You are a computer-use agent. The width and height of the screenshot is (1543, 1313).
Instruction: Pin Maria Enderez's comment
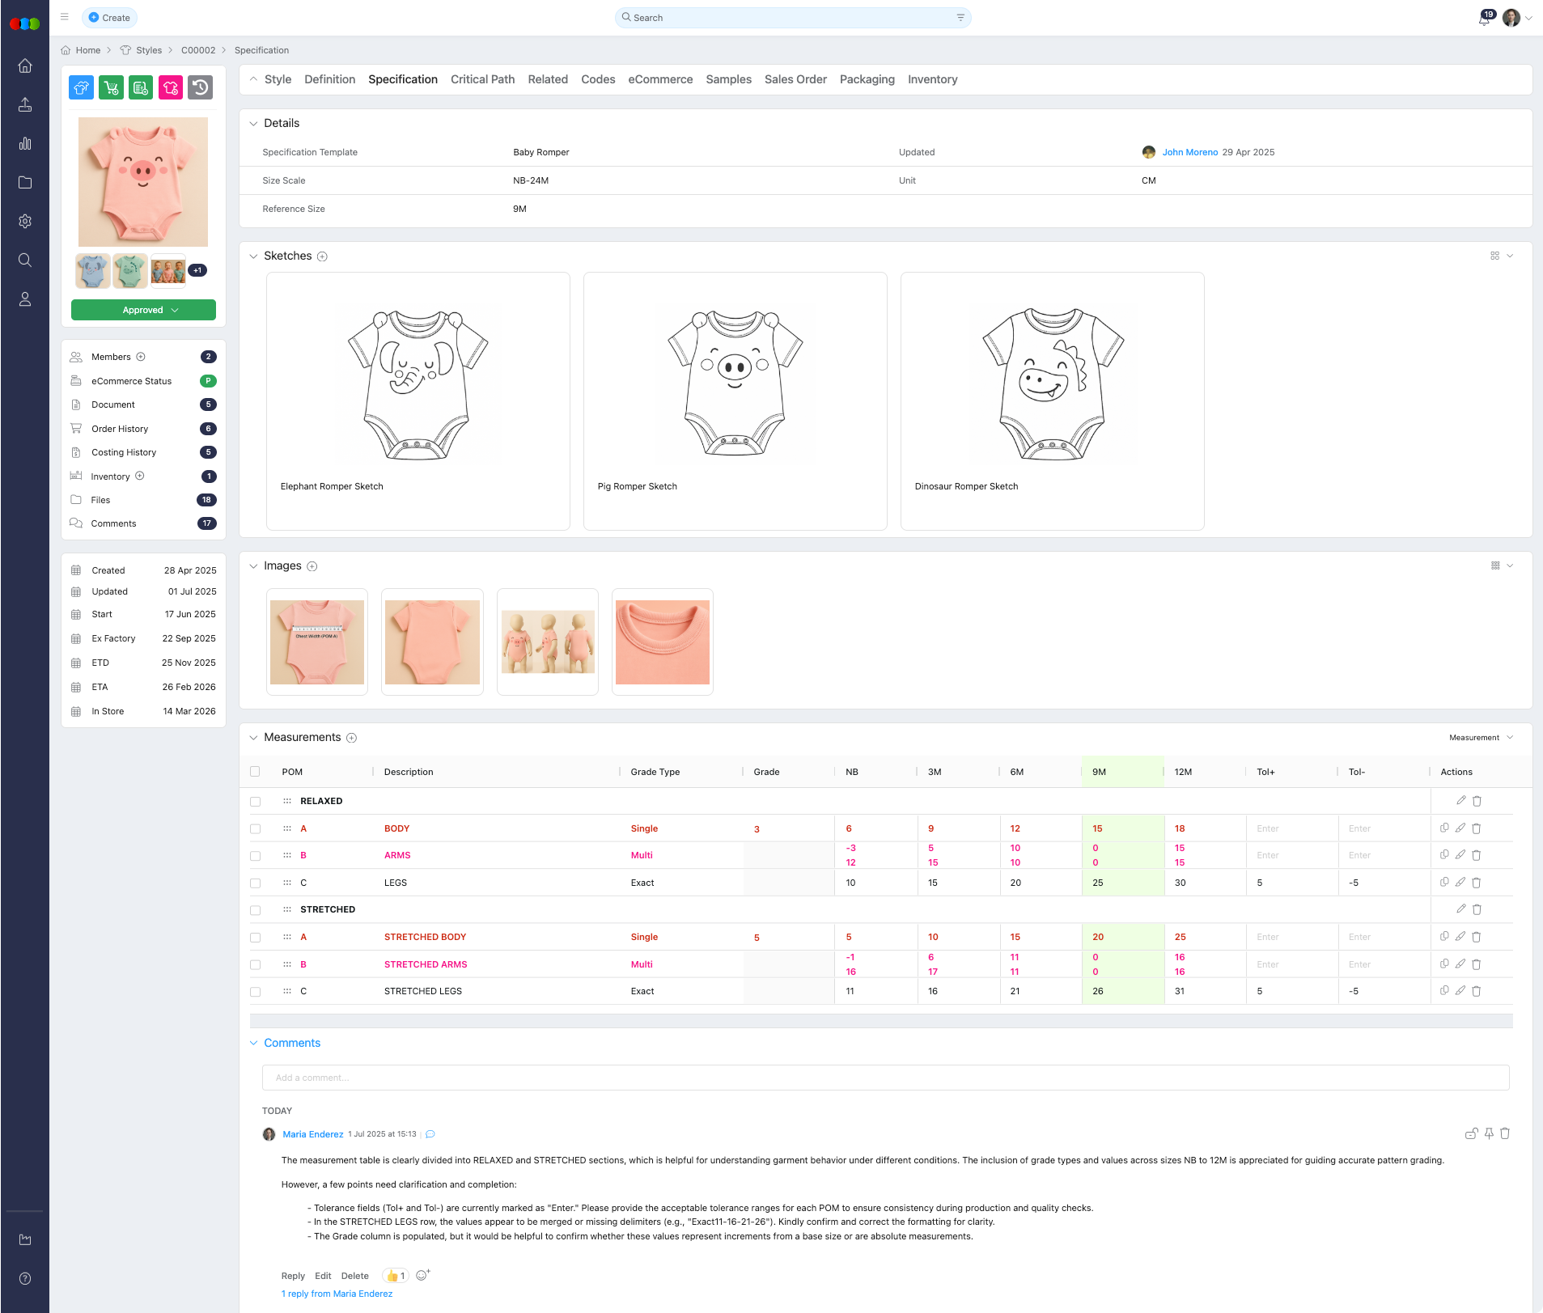1488,1133
